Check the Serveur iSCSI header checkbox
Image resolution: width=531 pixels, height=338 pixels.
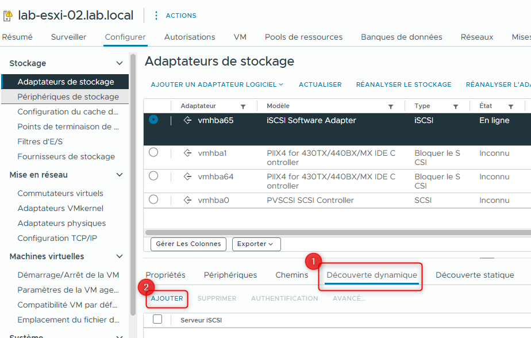[157, 320]
